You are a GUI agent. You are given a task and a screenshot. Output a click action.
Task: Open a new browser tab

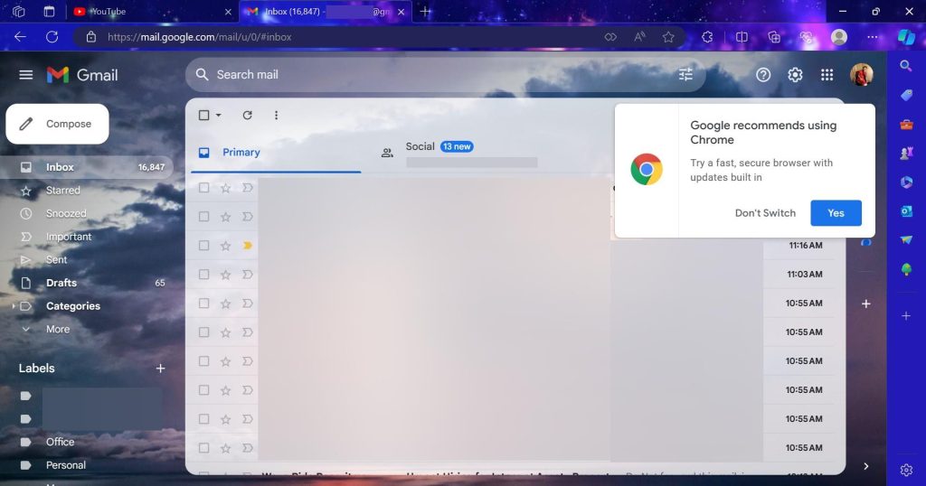coord(425,11)
